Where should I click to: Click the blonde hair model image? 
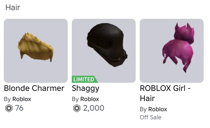pyautogui.click(x=36, y=47)
